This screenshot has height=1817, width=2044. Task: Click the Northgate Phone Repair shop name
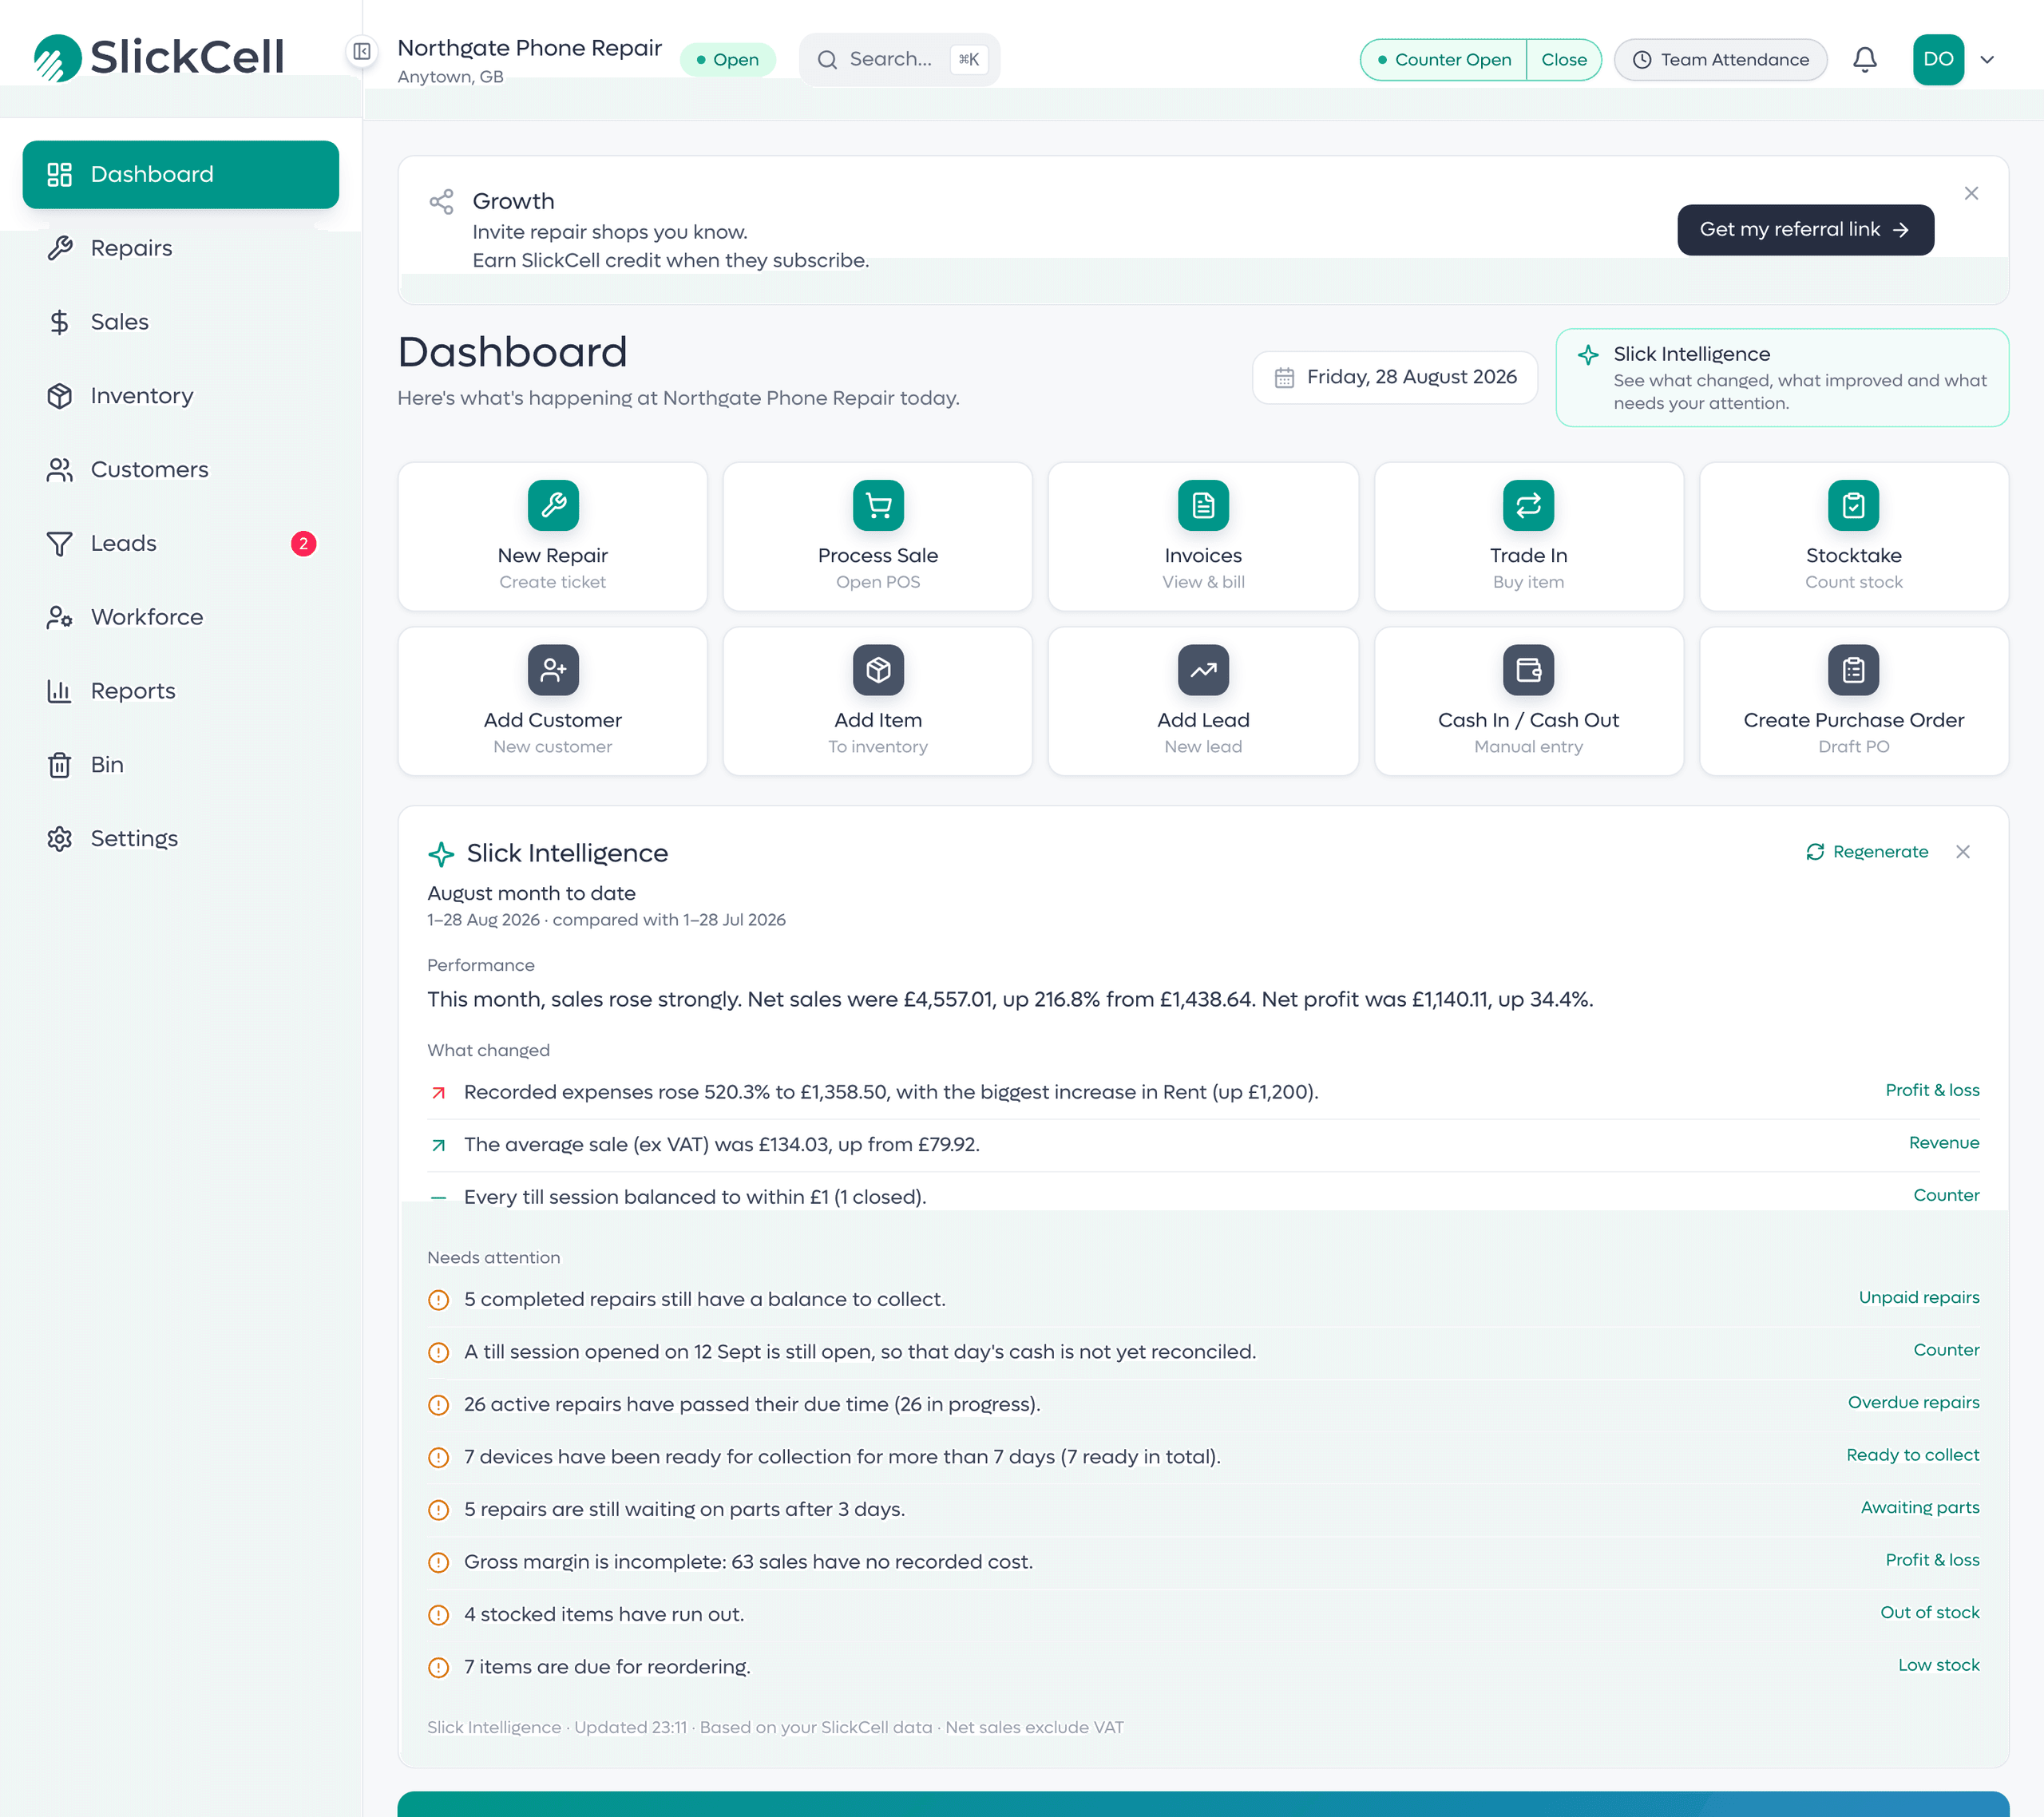(x=529, y=48)
